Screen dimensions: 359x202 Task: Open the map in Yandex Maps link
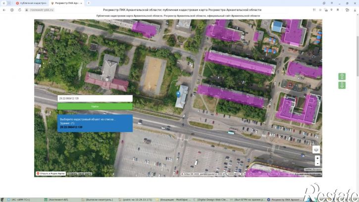(x=51, y=174)
